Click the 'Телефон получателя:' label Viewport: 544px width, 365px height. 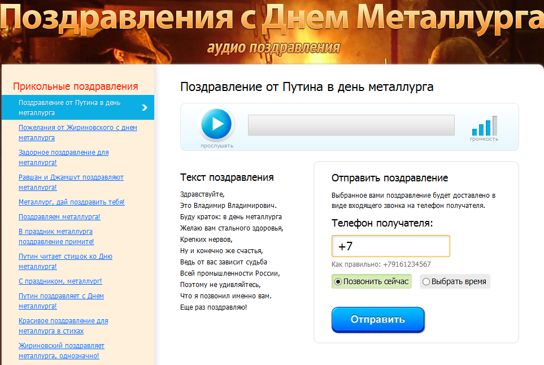(x=382, y=223)
